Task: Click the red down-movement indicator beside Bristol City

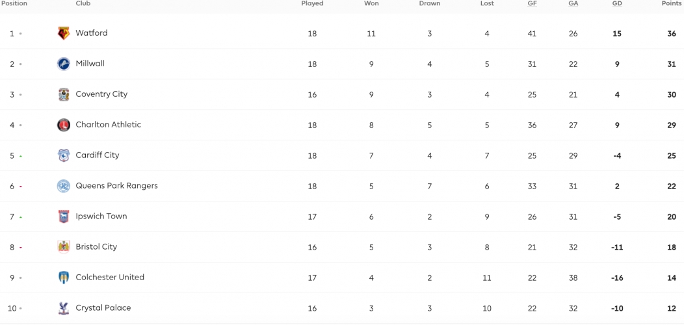Action: 21,248
